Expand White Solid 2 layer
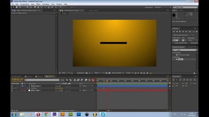 pyautogui.click(x=21, y=90)
